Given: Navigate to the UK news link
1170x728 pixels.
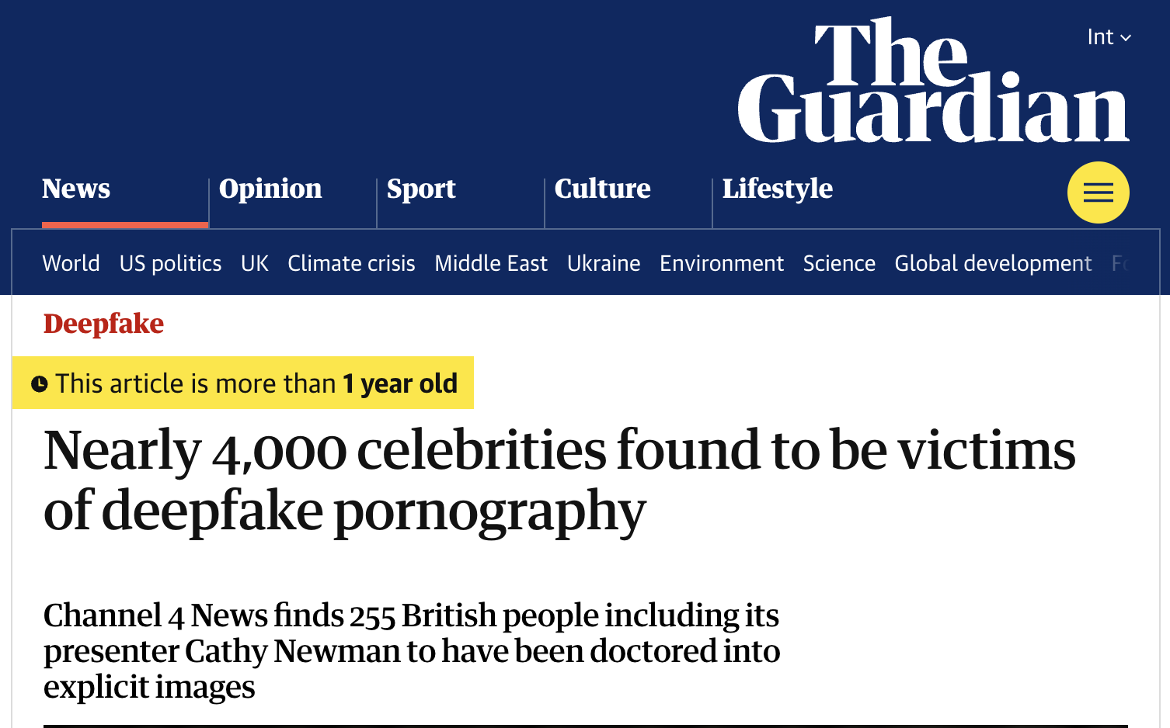Looking at the screenshot, I should (x=255, y=264).
